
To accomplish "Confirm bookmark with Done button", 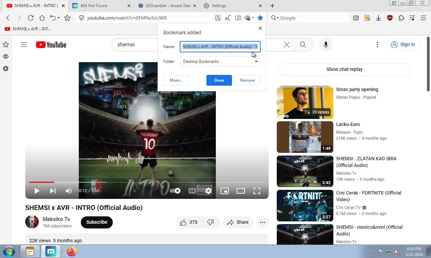I will pyautogui.click(x=219, y=80).
